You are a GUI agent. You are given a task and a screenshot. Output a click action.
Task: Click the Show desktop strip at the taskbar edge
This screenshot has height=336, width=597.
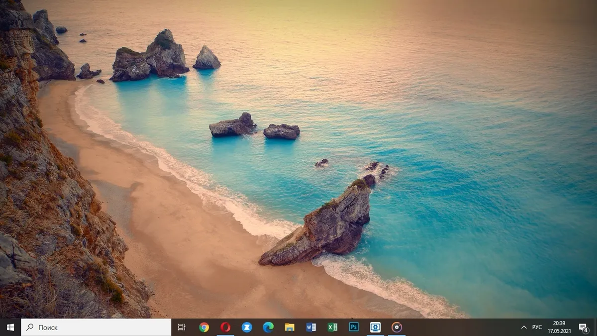(596, 327)
